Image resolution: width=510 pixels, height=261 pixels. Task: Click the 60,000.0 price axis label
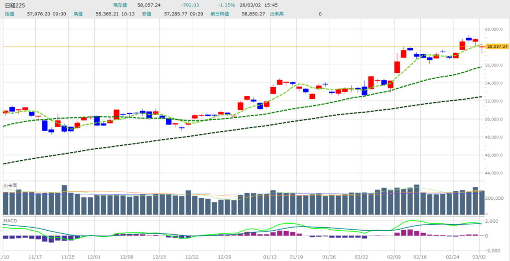[x=497, y=29]
